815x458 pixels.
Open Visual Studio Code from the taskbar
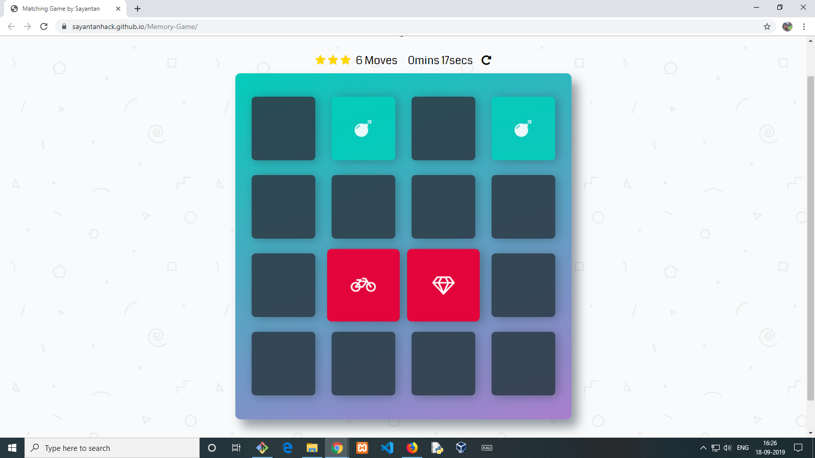[x=387, y=448]
